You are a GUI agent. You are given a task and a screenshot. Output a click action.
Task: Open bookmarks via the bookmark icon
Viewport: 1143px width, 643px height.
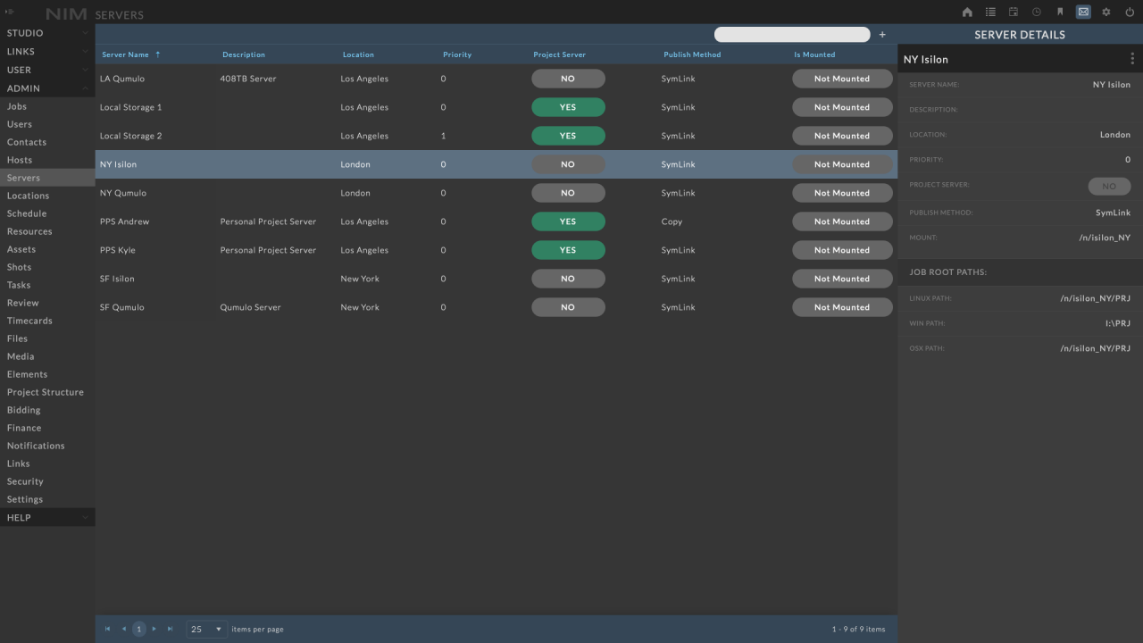[x=1060, y=13]
